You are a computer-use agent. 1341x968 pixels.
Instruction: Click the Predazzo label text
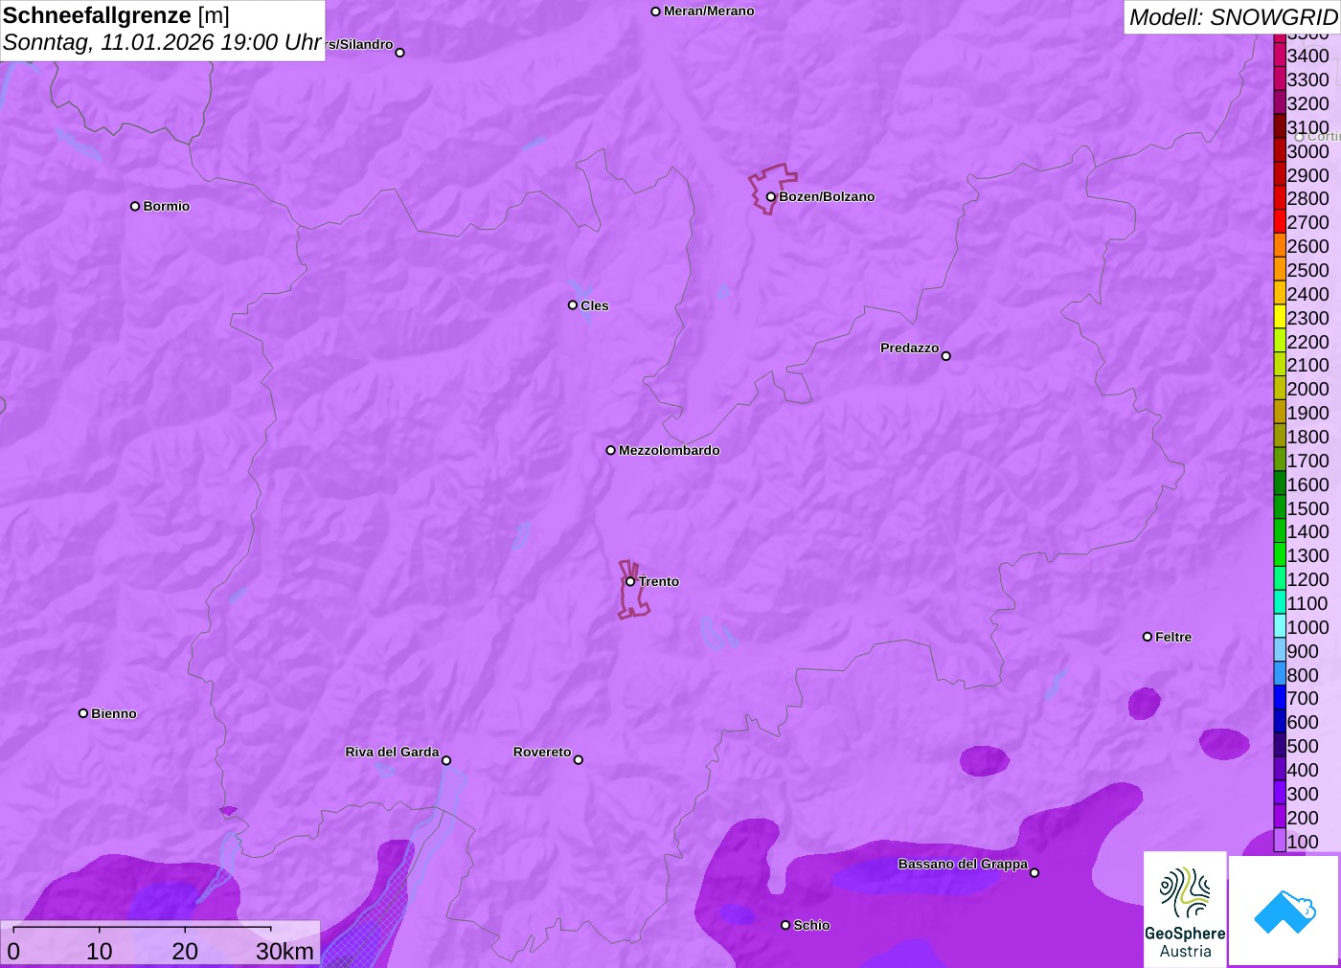910,348
